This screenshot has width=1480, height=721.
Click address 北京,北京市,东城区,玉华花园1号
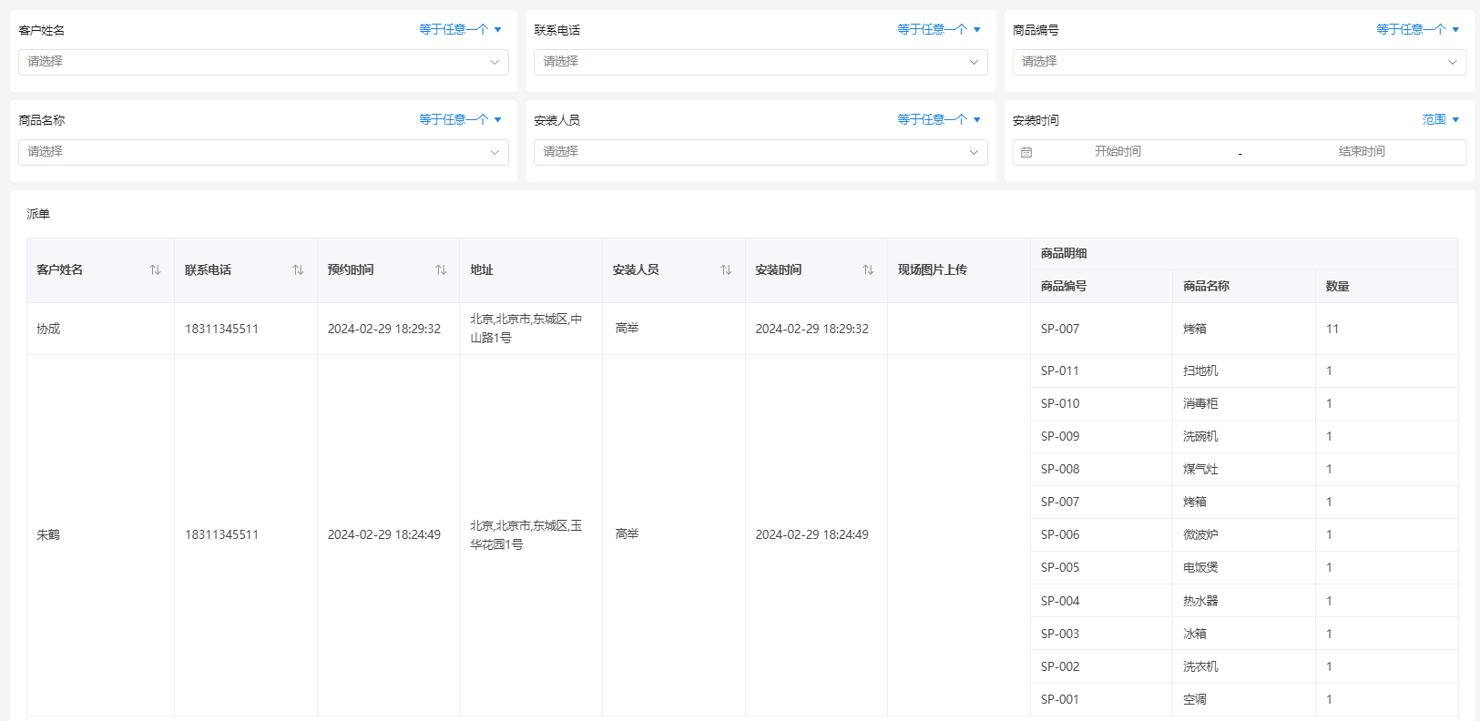pos(526,535)
